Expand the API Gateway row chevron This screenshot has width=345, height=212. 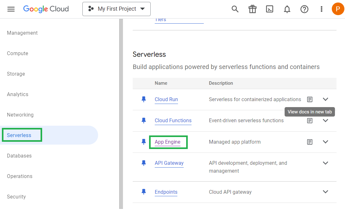coord(326,163)
